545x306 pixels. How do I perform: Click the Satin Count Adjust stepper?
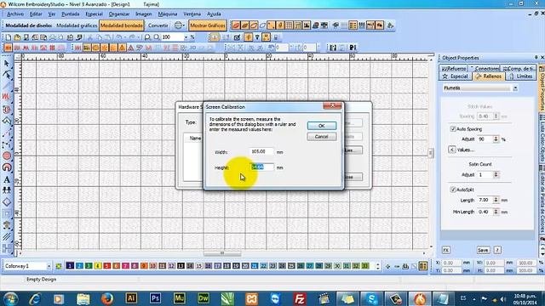point(496,175)
